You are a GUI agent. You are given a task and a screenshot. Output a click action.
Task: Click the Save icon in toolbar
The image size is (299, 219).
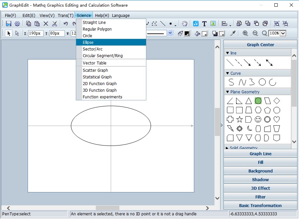[x=8, y=24]
